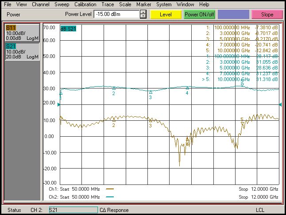Decrease power level with down stepper arrow
Screen dimensions: 286x215
pyautogui.click(x=143, y=16)
